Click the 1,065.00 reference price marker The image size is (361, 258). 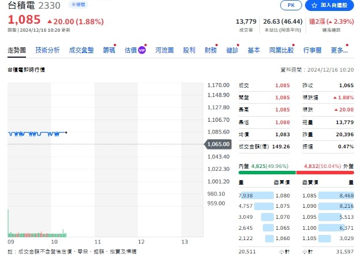[x=218, y=144]
